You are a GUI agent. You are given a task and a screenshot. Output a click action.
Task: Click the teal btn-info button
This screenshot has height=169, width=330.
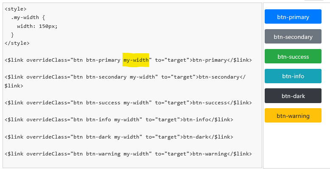(x=293, y=76)
